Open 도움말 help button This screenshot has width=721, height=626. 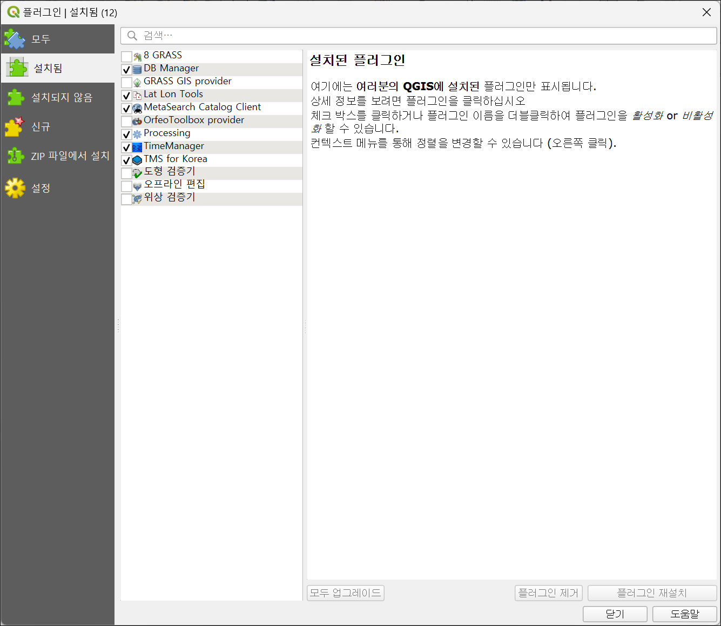pos(684,614)
